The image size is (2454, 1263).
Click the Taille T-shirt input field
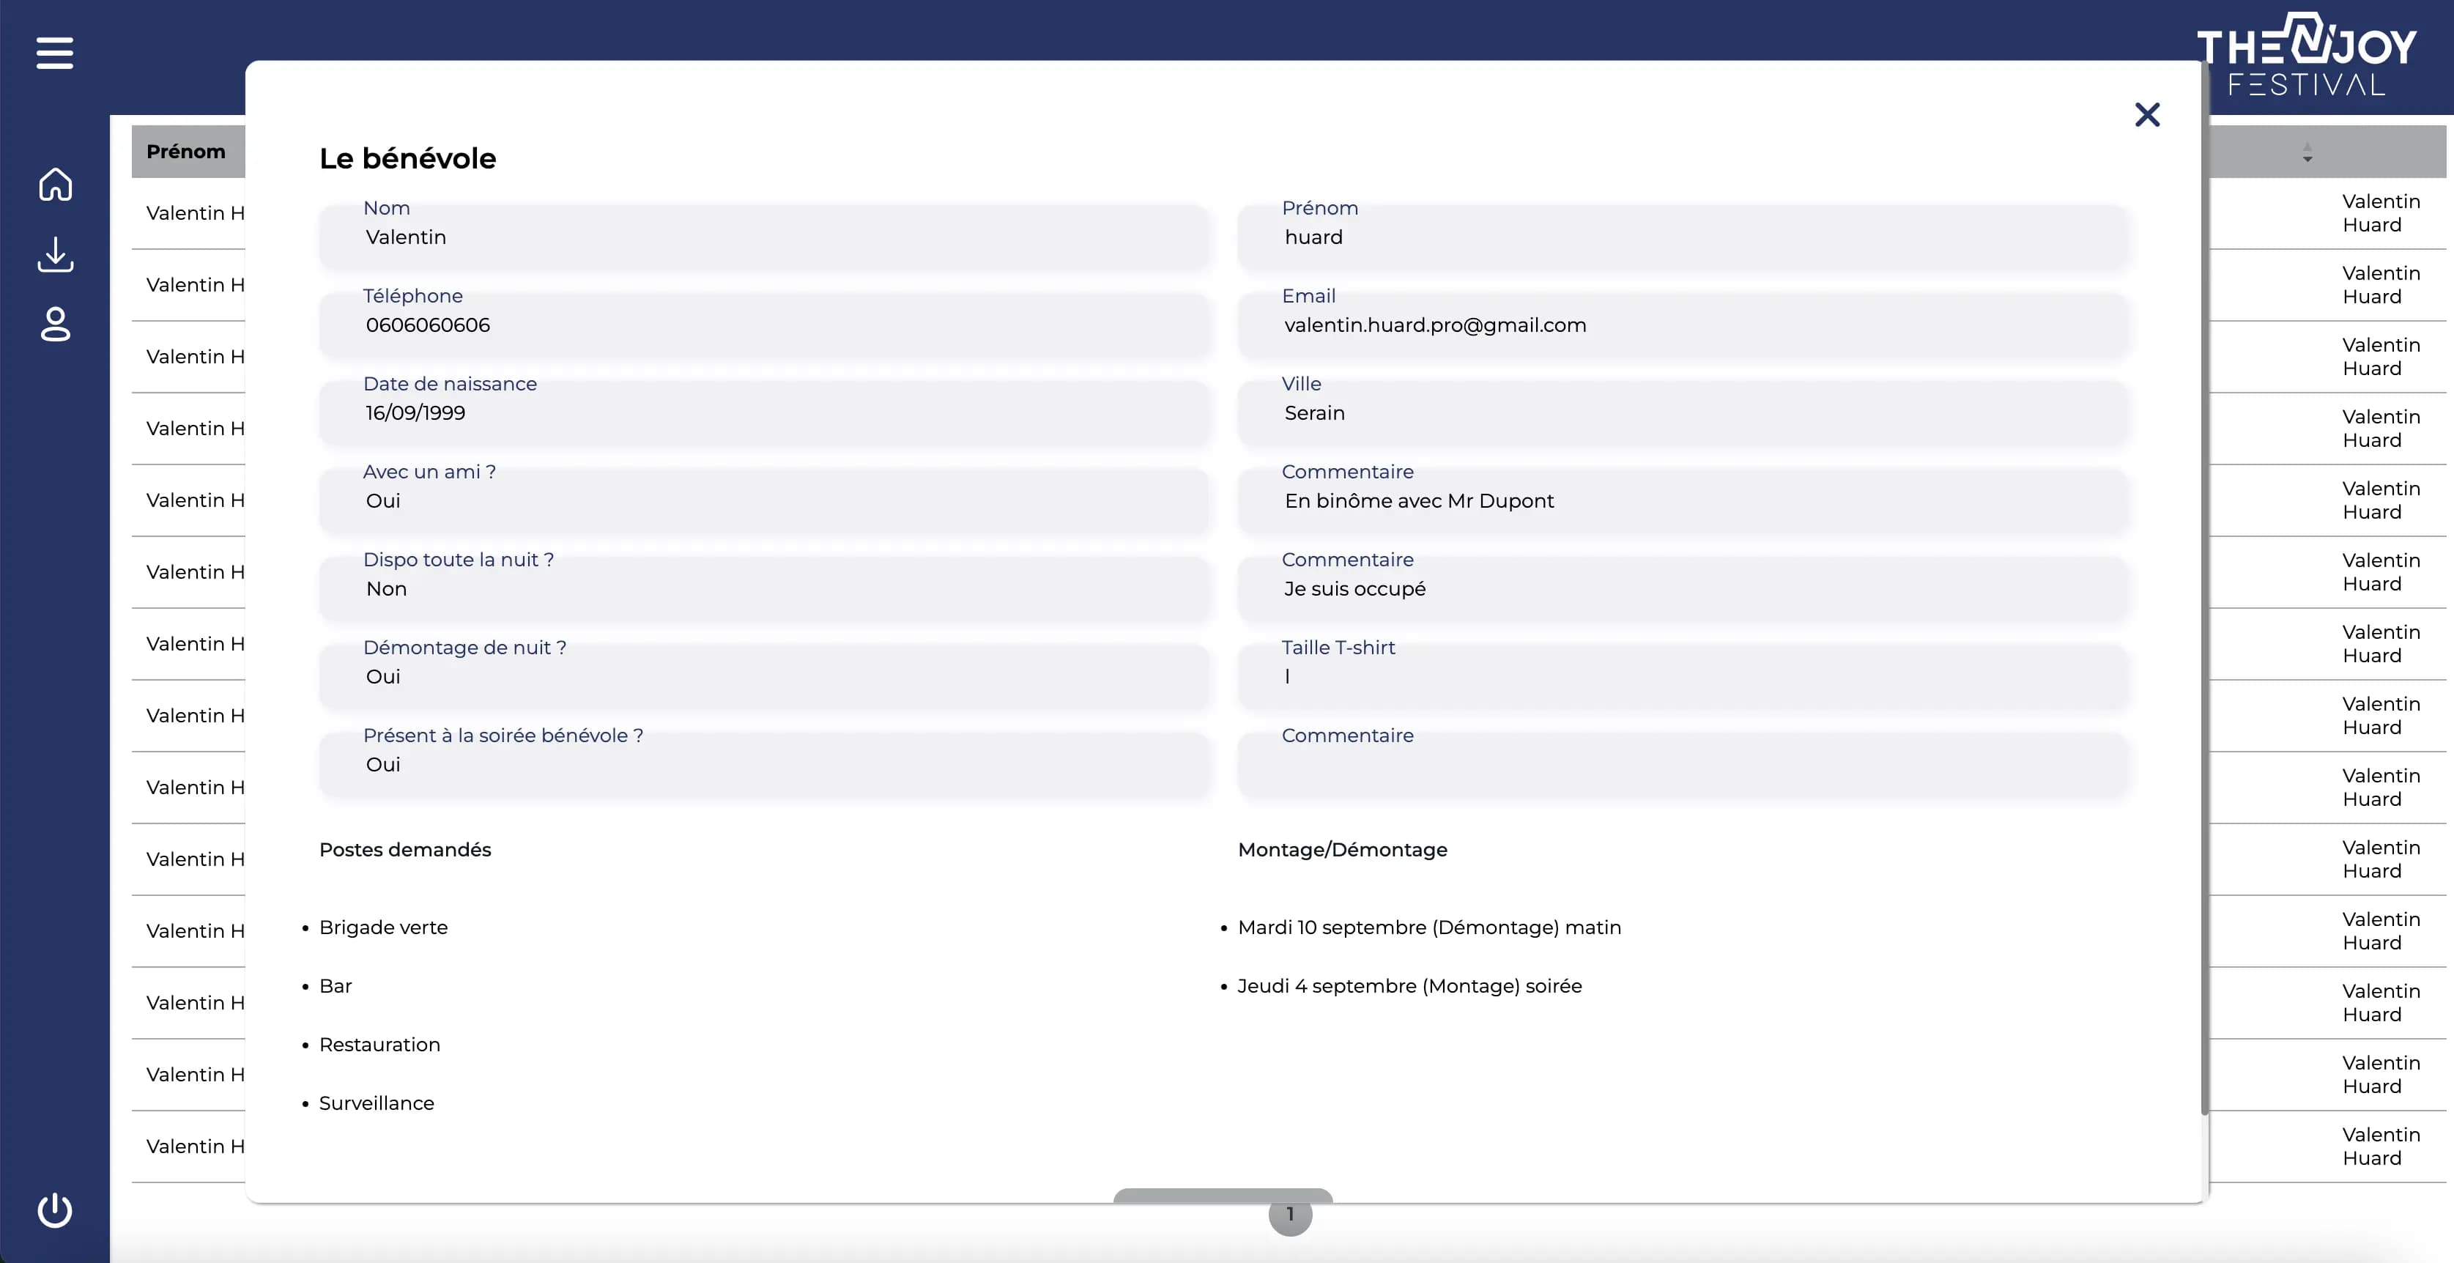(1683, 676)
